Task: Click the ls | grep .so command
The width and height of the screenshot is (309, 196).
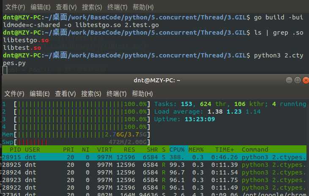Action: (279, 33)
